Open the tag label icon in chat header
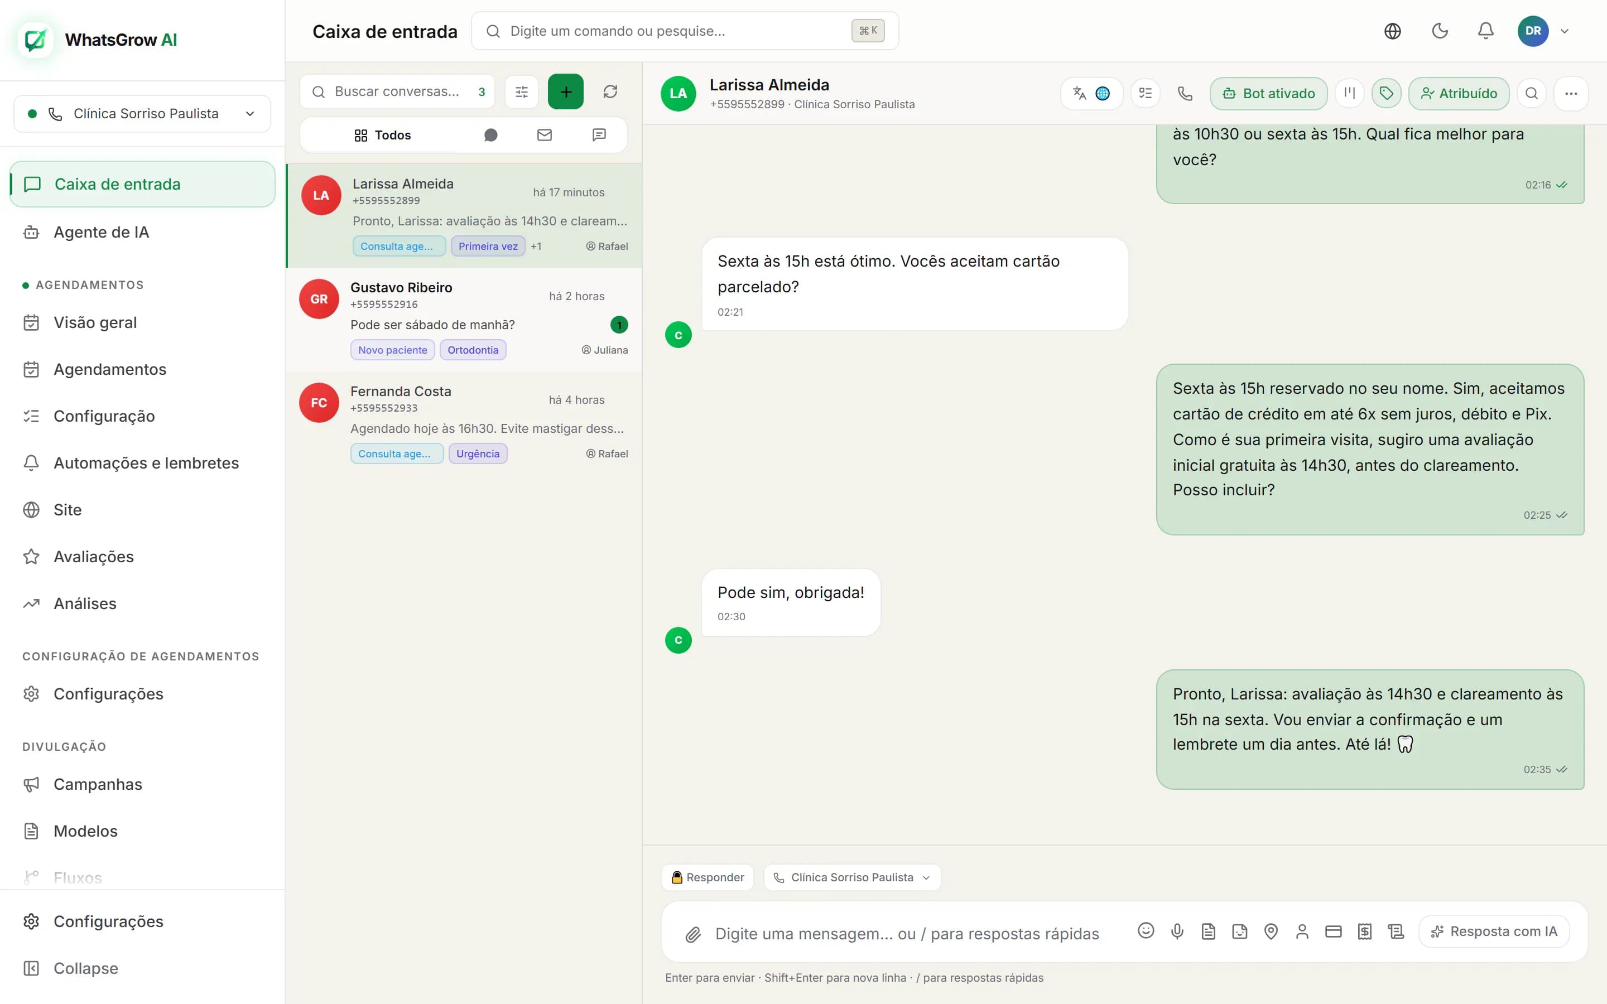Viewport: 1607px width, 1004px height. (x=1387, y=94)
